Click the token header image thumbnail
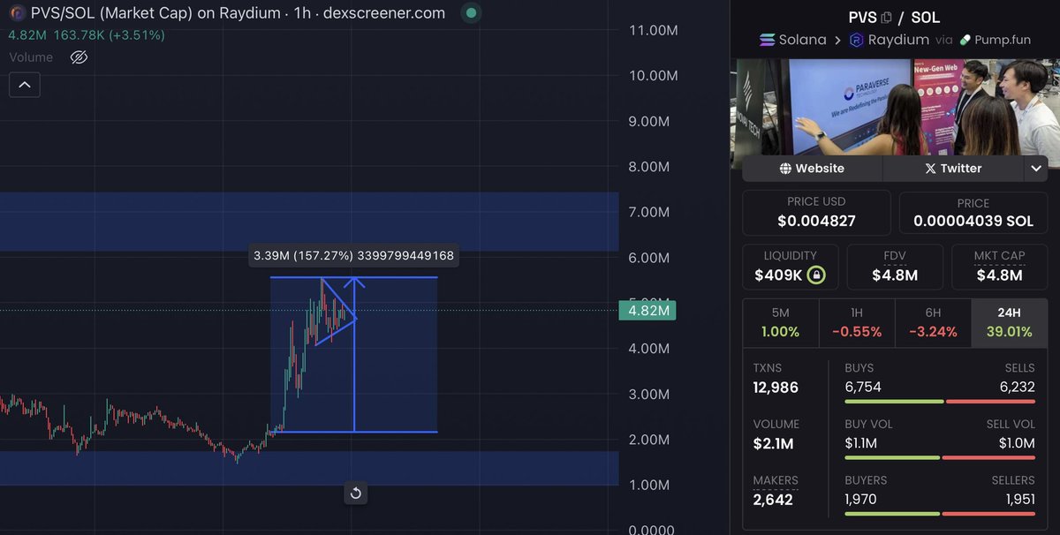Screen dimensions: 1060x535 (x=895, y=108)
